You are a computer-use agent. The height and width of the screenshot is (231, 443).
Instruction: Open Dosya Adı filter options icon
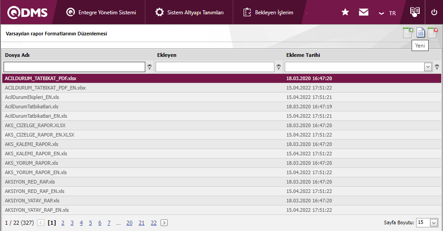pos(149,67)
